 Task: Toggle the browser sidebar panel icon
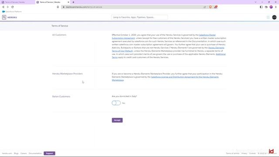tap(261, 7)
